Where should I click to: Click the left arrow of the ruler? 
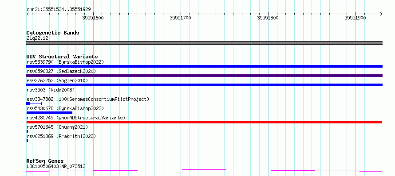point(28,14)
